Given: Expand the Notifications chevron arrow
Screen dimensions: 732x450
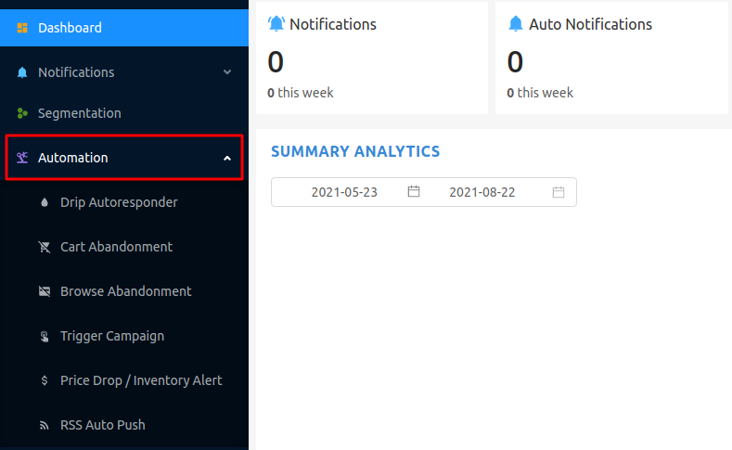Looking at the screenshot, I should point(227,71).
